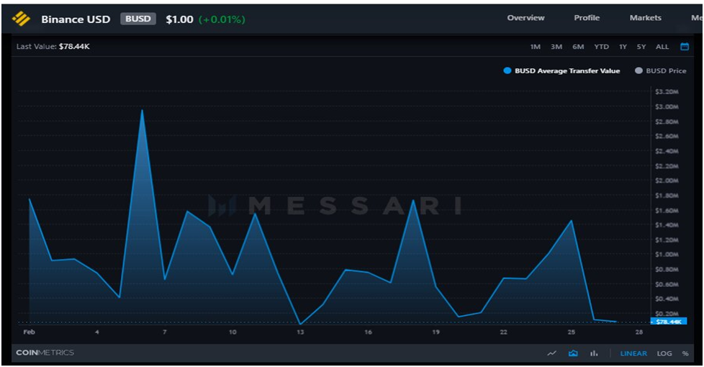
Task: Open the calendar date range picker
Action: point(684,47)
